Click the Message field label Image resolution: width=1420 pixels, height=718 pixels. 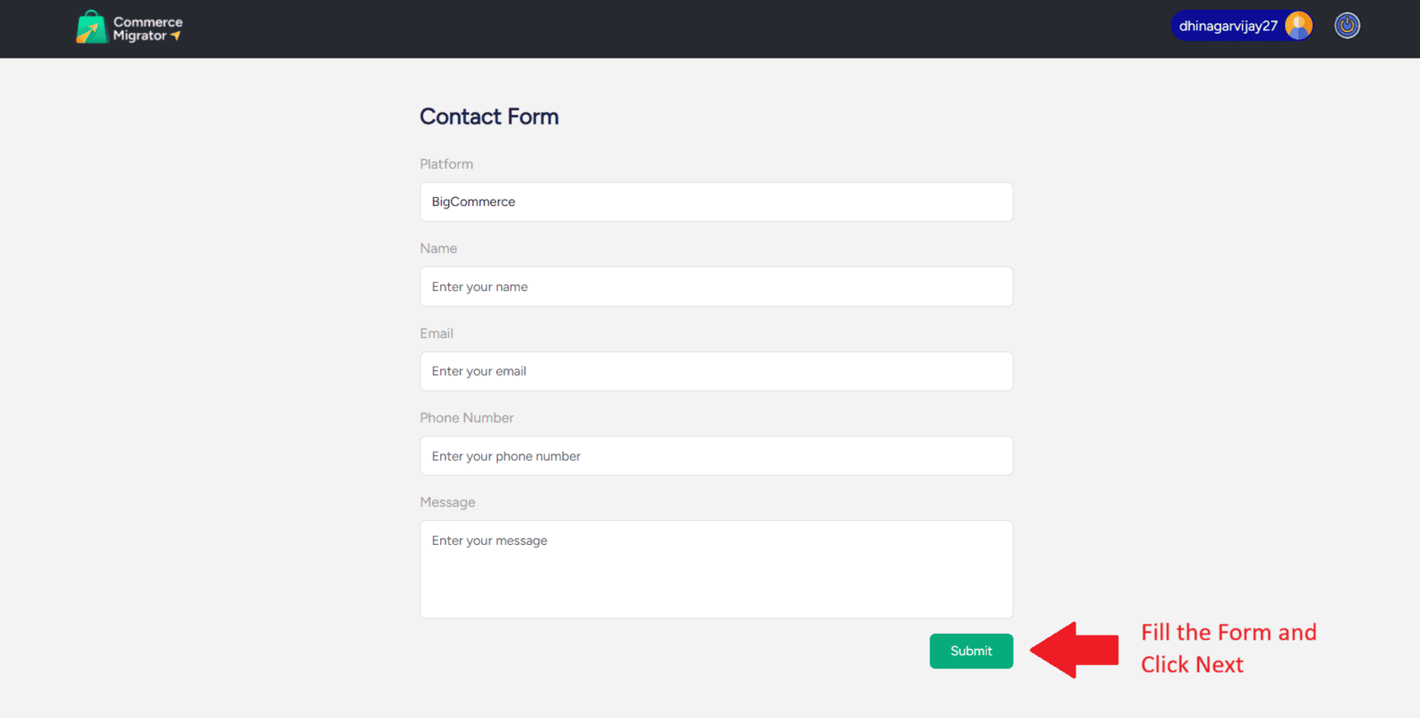[x=447, y=502]
